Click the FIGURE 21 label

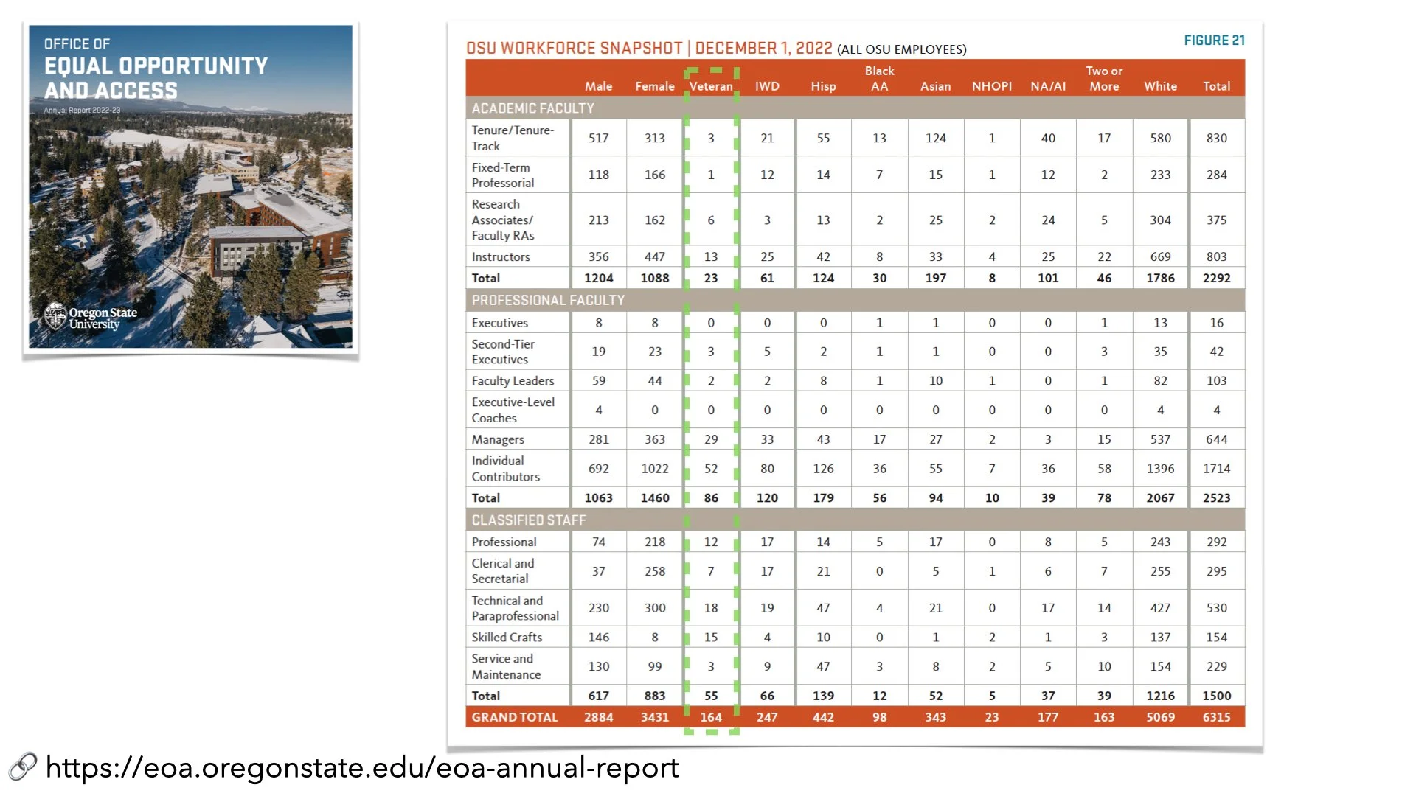tap(1214, 41)
